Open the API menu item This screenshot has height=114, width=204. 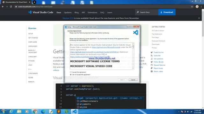pos(83,13)
